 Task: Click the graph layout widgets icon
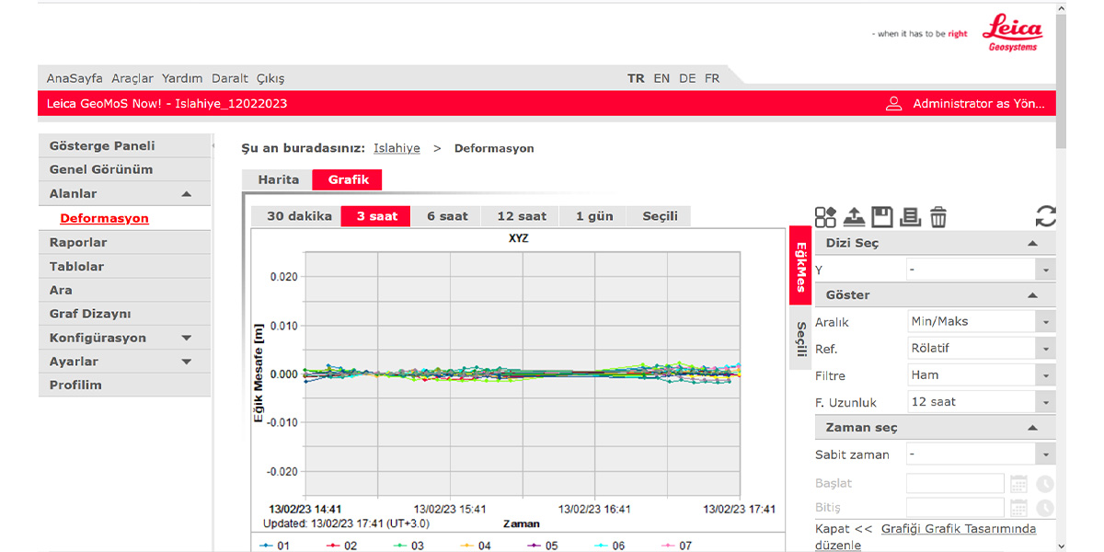[x=825, y=217]
